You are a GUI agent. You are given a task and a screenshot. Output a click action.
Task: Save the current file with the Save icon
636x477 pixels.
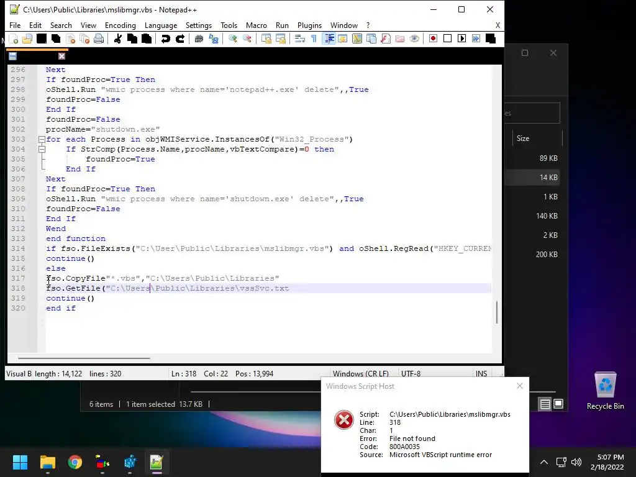click(x=42, y=39)
